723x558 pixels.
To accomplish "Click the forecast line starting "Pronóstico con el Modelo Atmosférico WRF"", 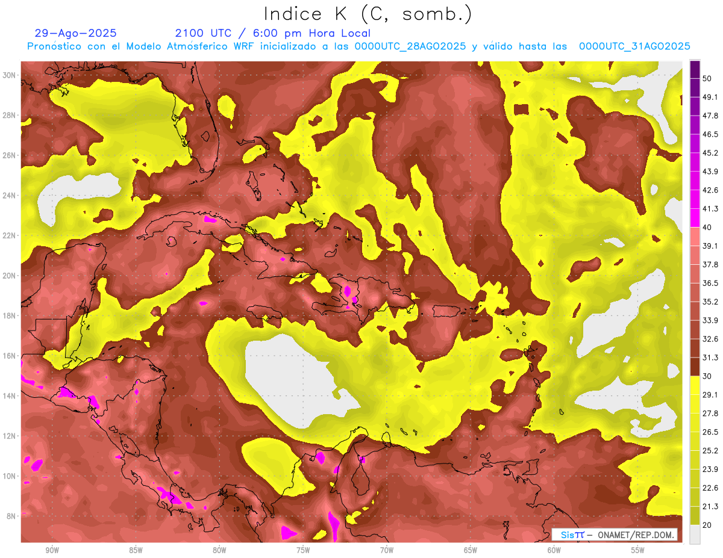I will pos(358,46).
